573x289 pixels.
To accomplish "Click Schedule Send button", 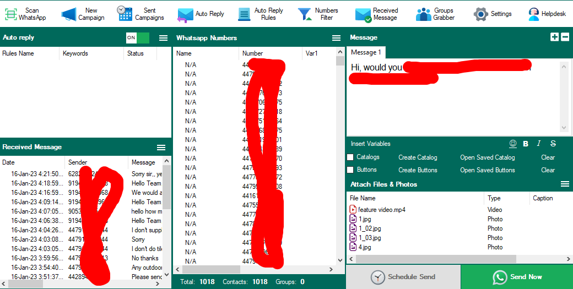I will coord(403,277).
